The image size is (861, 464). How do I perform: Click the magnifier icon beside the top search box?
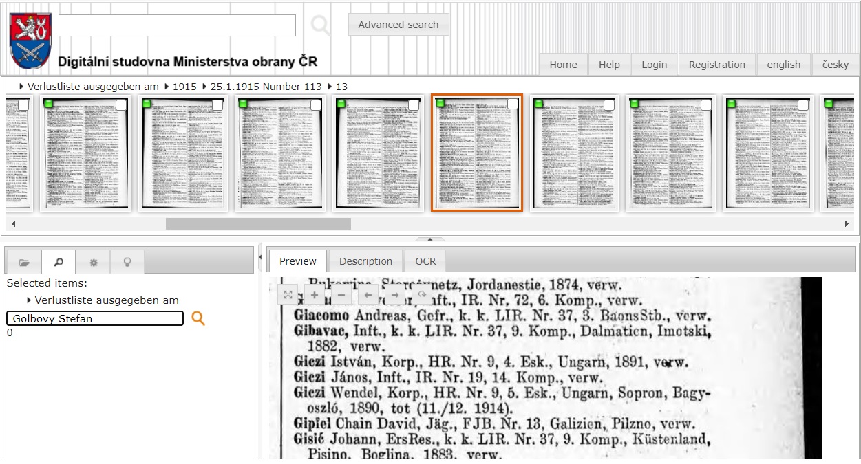[320, 25]
